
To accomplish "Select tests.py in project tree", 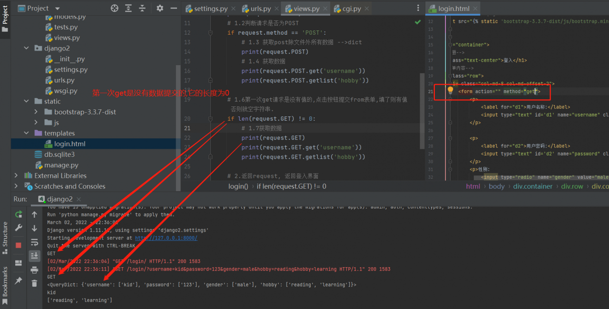I will 66,27.
